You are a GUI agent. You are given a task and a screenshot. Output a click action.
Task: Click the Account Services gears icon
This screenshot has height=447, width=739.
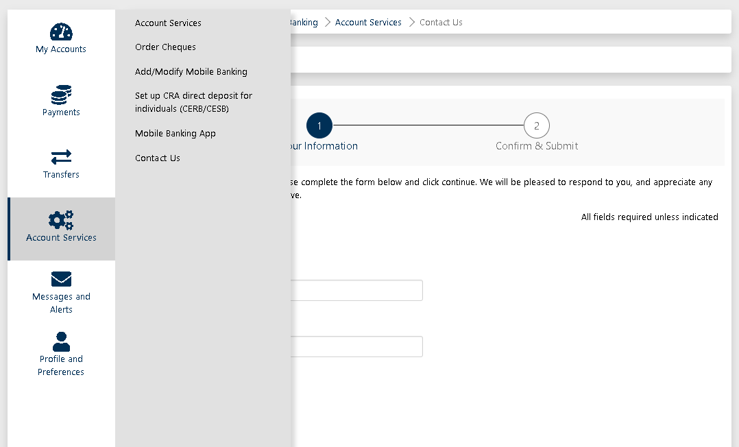(x=61, y=220)
